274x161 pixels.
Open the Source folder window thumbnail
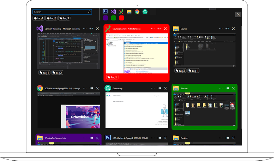click(x=204, y=50)
